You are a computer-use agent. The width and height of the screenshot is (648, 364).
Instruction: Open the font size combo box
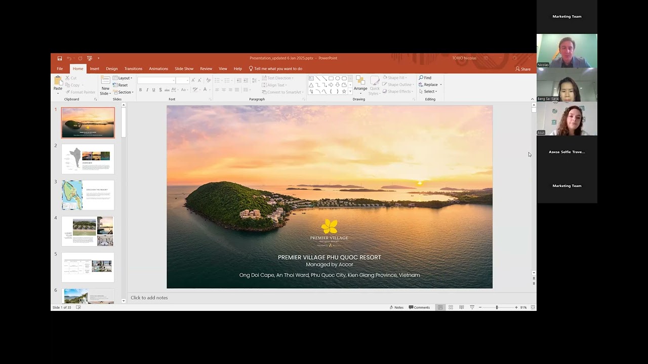182,80
